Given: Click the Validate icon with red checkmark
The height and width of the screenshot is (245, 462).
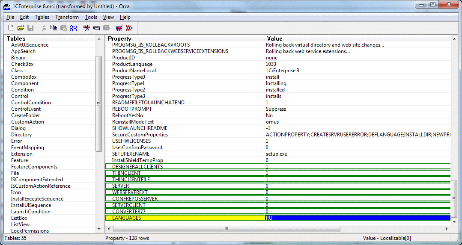Looking at the screenshot, I should point(119,28).
